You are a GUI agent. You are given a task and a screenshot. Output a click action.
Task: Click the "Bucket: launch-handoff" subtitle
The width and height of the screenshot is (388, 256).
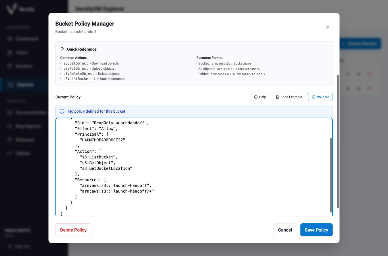point(76,32)
